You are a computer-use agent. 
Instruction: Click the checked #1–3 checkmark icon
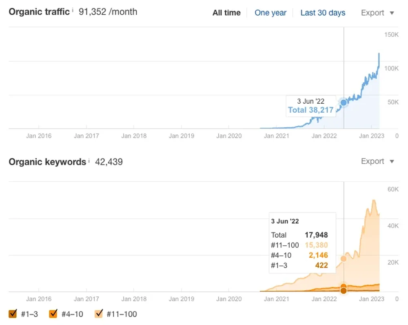[12, 314]
